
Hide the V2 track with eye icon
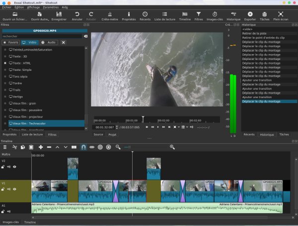point(15,167)
